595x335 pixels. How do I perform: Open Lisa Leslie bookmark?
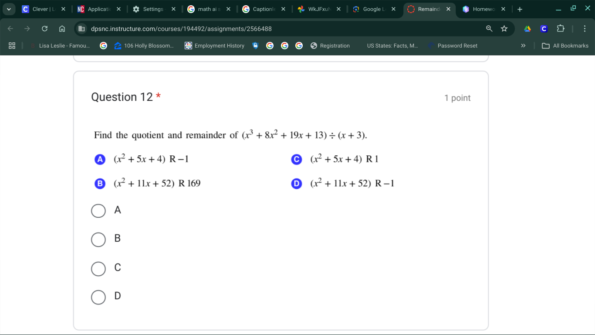pyautogui.click(x=60, y=46)
